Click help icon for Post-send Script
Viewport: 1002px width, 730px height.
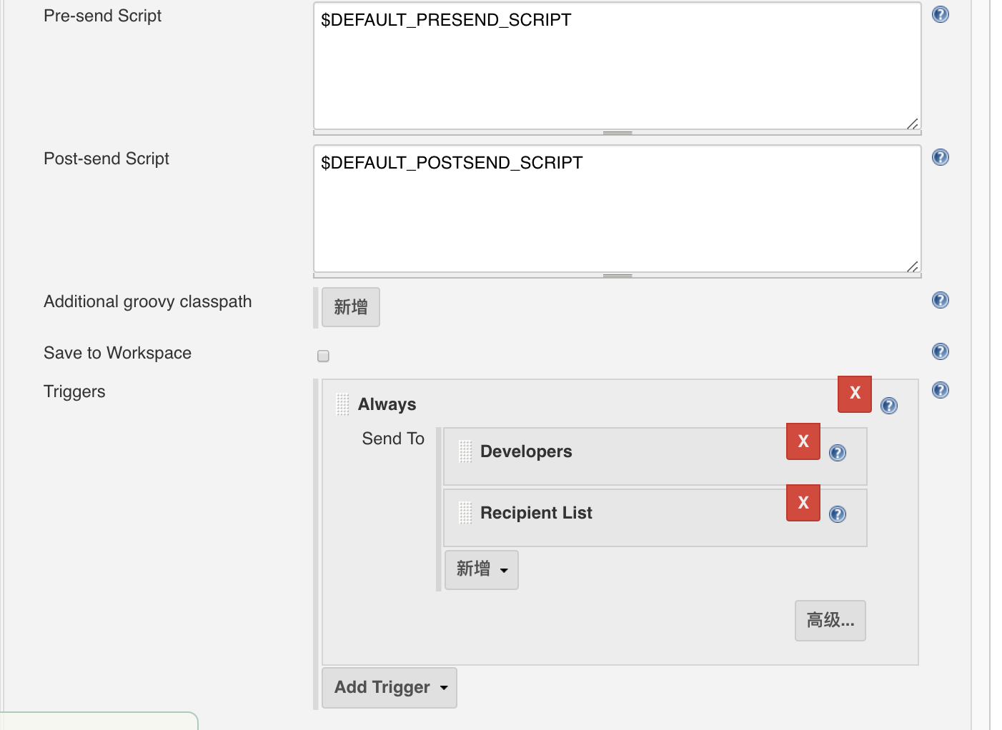(x=940, y=157)
